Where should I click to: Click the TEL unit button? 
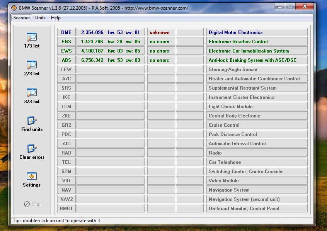click(66, 162)
